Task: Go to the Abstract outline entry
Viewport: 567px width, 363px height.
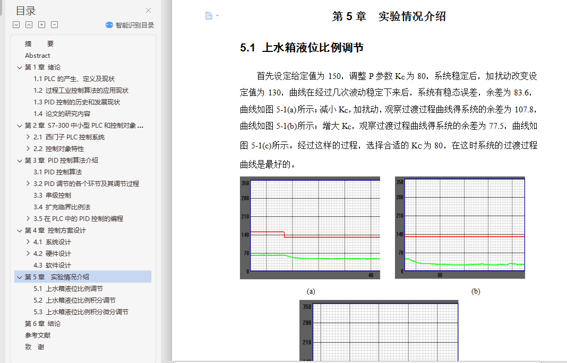Action: click(38, 56)
